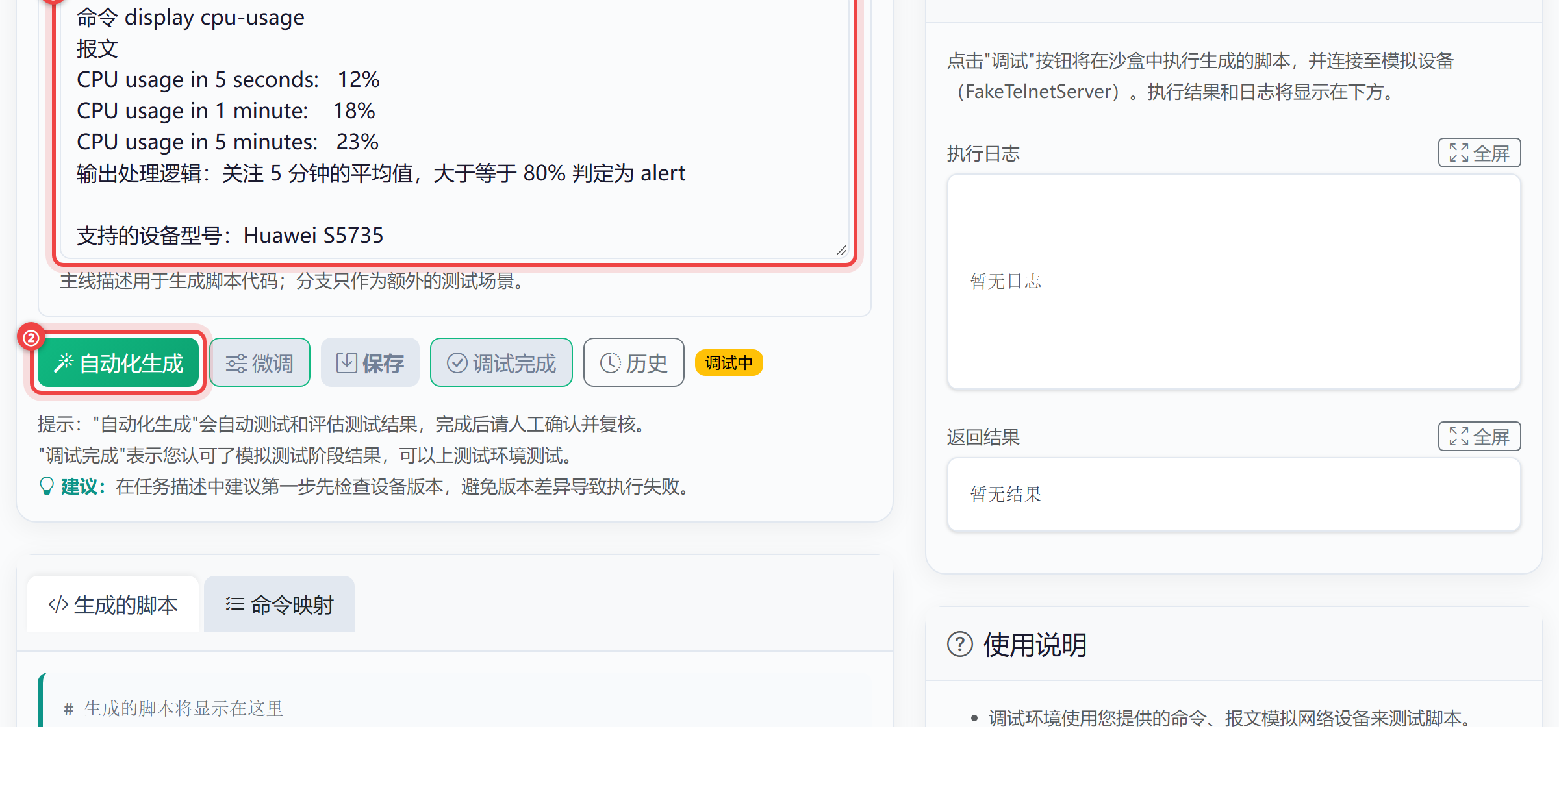Click the 微调 fine-tune button

tap(260, 363)
